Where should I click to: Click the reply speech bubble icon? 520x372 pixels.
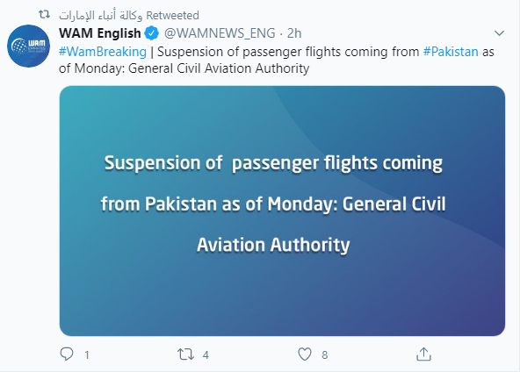pos(67,354)
